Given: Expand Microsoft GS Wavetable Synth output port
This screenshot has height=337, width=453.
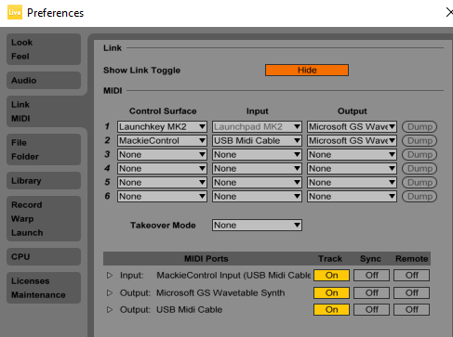Looking at the screenshot, I should [x=110, y=292].
